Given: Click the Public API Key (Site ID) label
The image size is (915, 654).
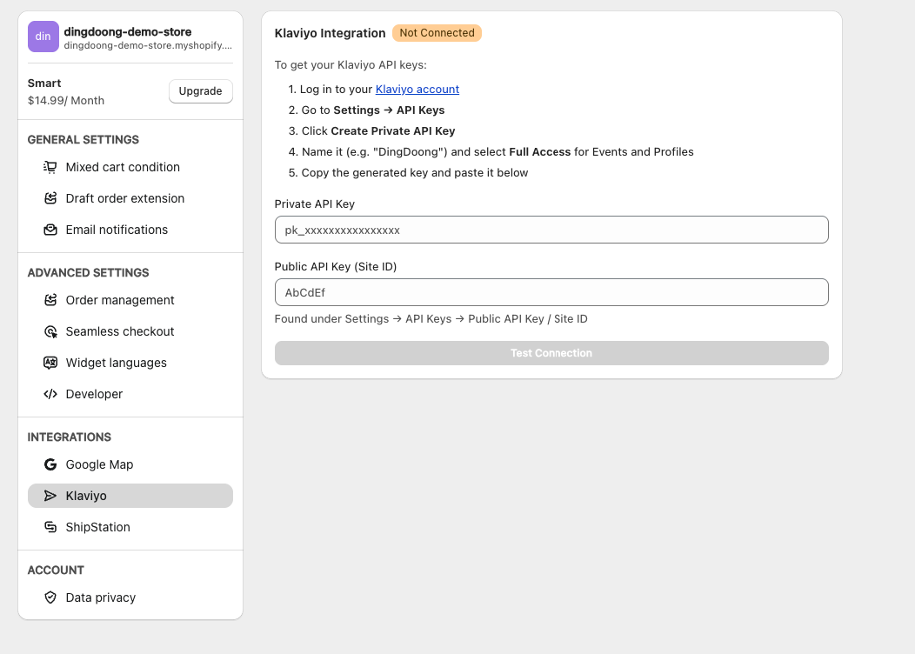Looking at the screenshot, I should tap(336, 267).
